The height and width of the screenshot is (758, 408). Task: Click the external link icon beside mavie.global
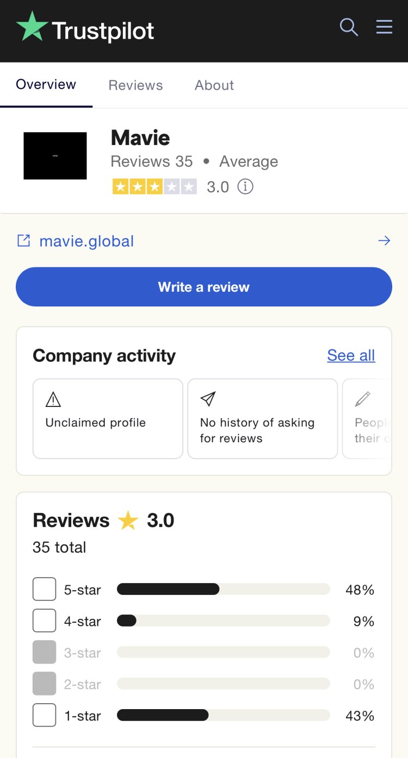coord(23,241)
